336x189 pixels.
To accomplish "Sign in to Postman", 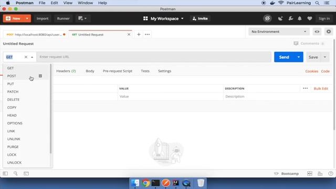I will pyautogui.click(x=324, y=19).
